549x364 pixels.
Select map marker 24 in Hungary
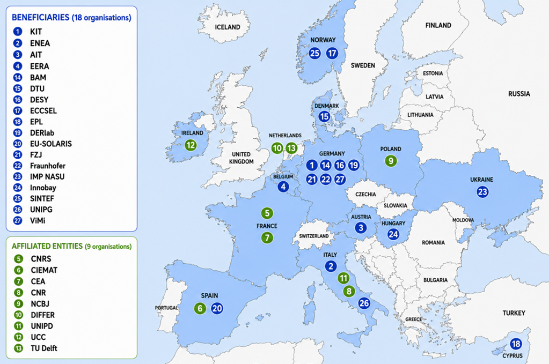click(x=393, y=234)
